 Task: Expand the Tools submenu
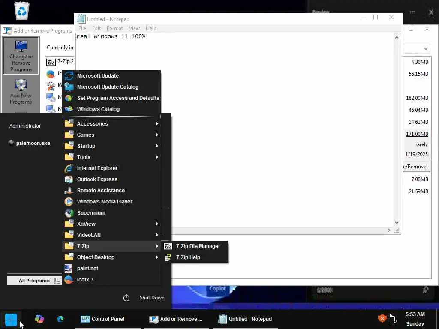pos(111,157)
